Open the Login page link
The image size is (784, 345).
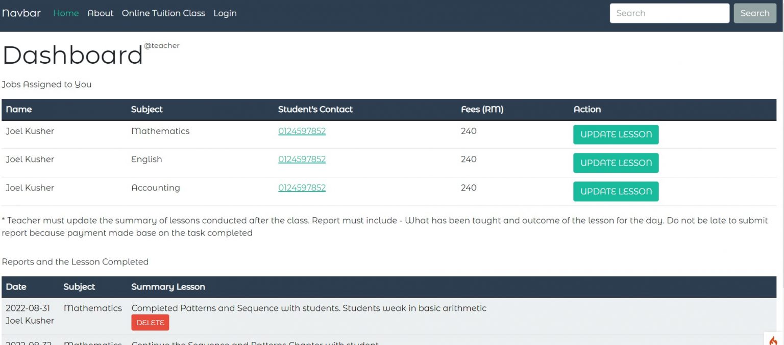pyautogui.click(x=225, y=13)
